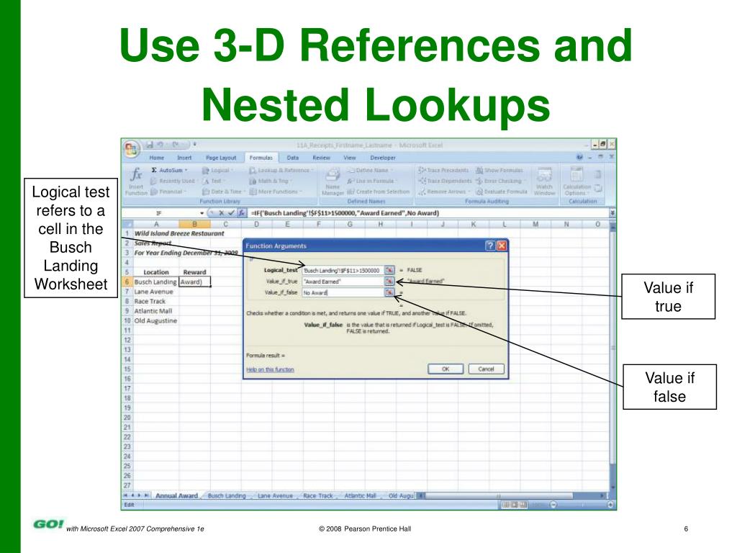Viewport: 737px width, 553px height.
Task: Open the Financial functions list
Action: pos(168,192)
